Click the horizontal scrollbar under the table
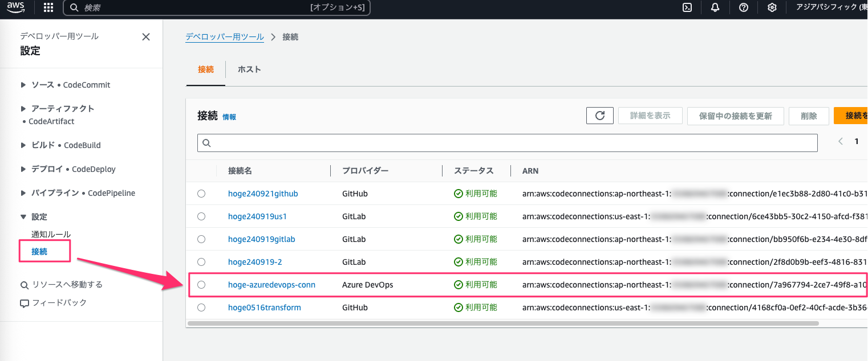This screenshot has width=868, height=361. 503,323
